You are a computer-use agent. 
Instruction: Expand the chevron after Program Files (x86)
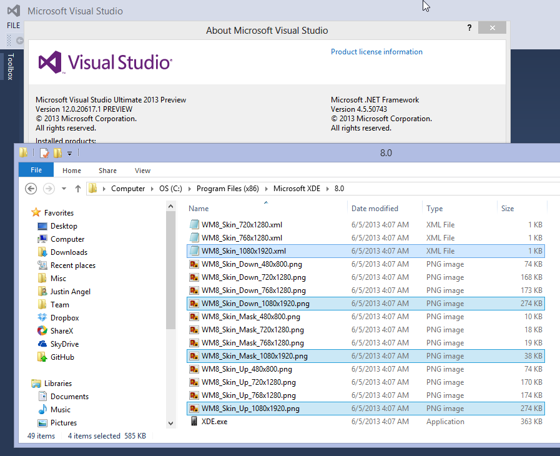point(267,189)
